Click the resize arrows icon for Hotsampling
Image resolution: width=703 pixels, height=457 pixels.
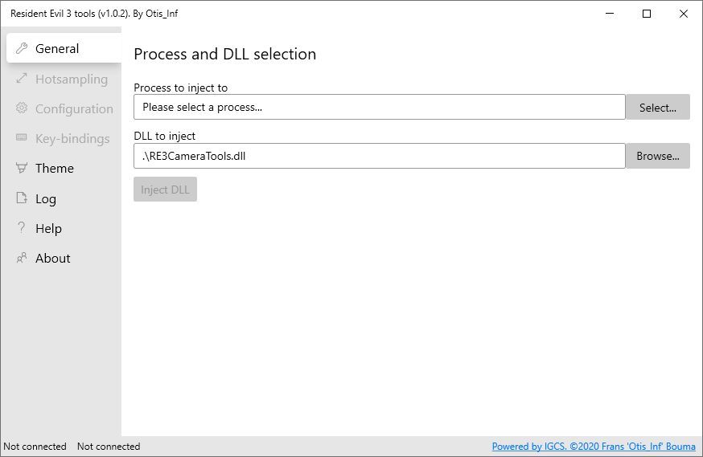[x=22, y=79]
